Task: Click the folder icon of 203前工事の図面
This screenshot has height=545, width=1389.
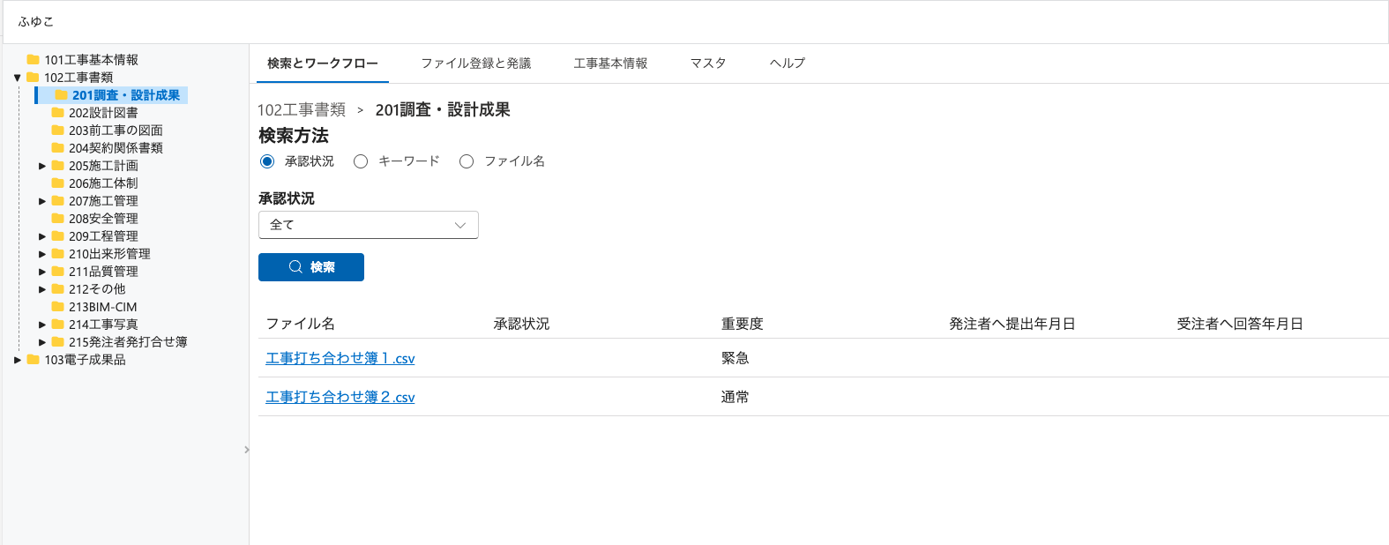Action: pyautogui.click(x=57, y=131)
